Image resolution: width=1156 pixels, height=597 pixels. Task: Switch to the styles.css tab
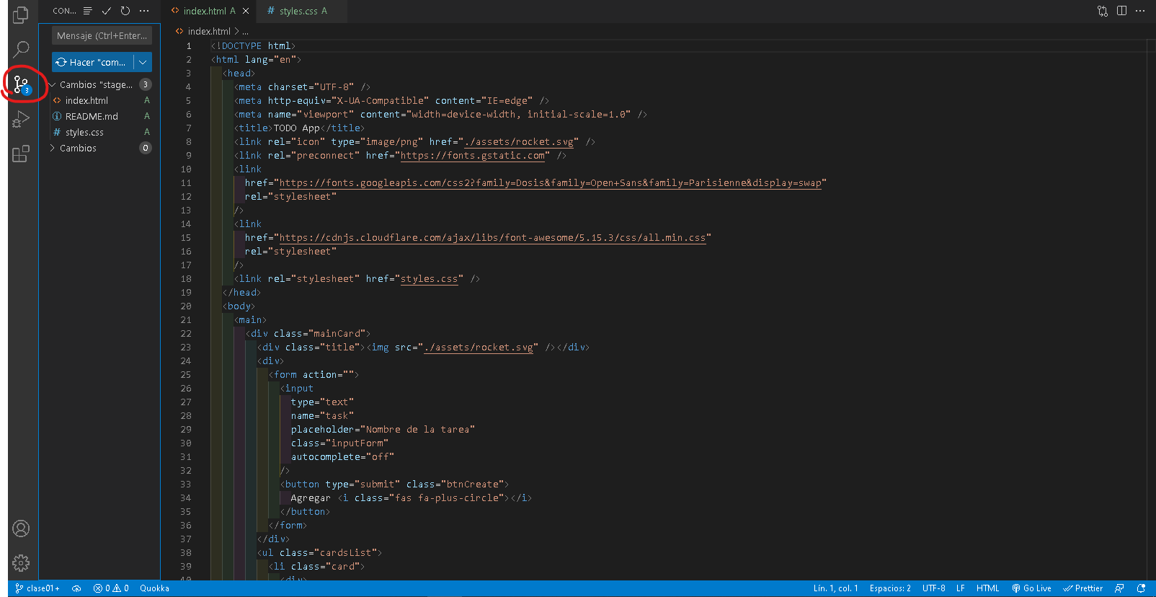pyautogui.click(x=297, y=11)
